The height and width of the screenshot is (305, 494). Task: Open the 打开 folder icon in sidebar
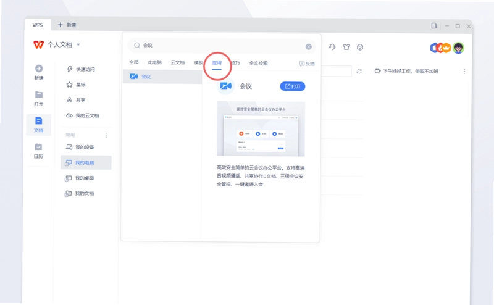click(x=39, y=94)
